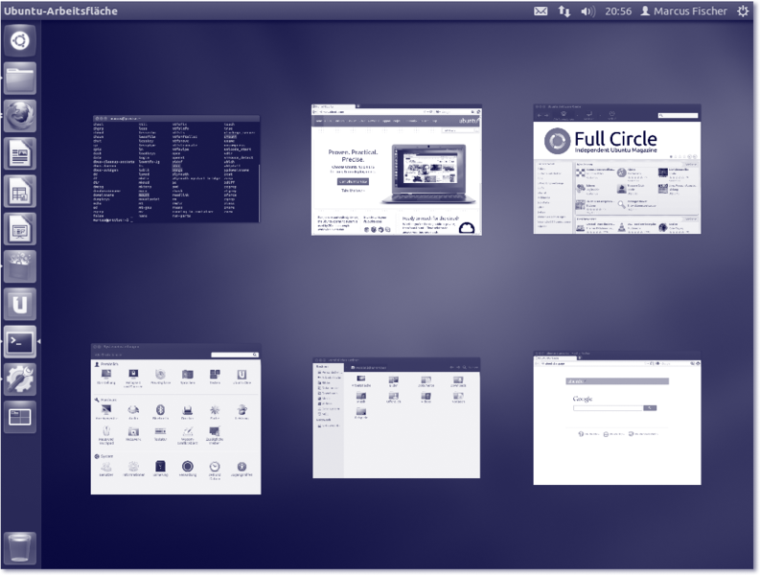This screenshot has width=760, height=575.
Task: Open System Settings wrench-and-gear icon
Action: (x=20, y=379)
